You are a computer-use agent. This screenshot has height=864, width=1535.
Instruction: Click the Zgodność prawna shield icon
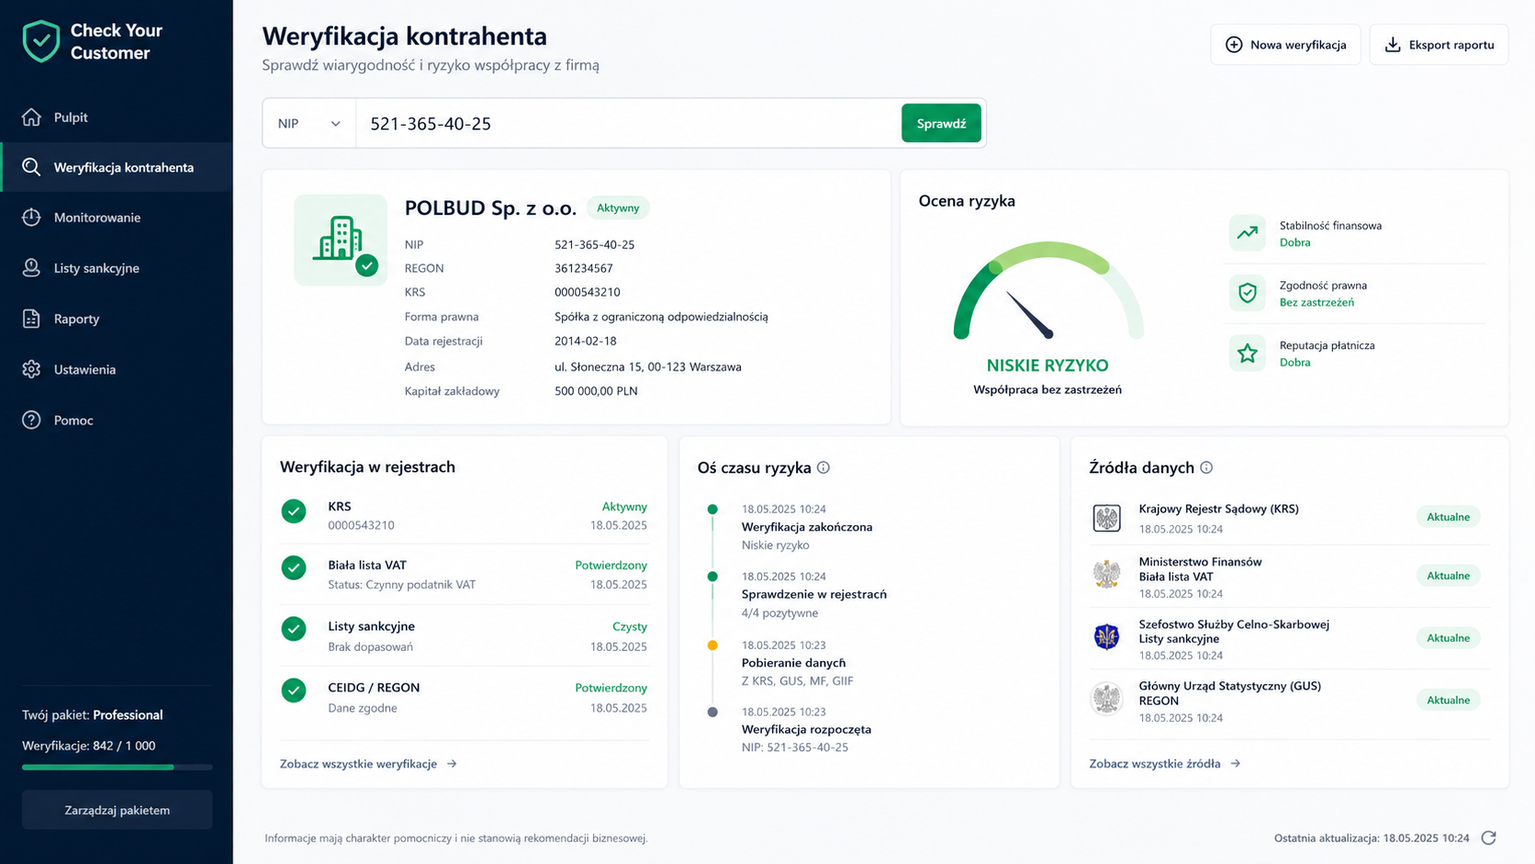point(1247,293)
